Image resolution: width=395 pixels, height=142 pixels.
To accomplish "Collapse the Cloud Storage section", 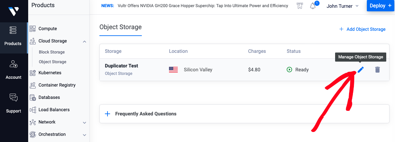I will point(85,41).
